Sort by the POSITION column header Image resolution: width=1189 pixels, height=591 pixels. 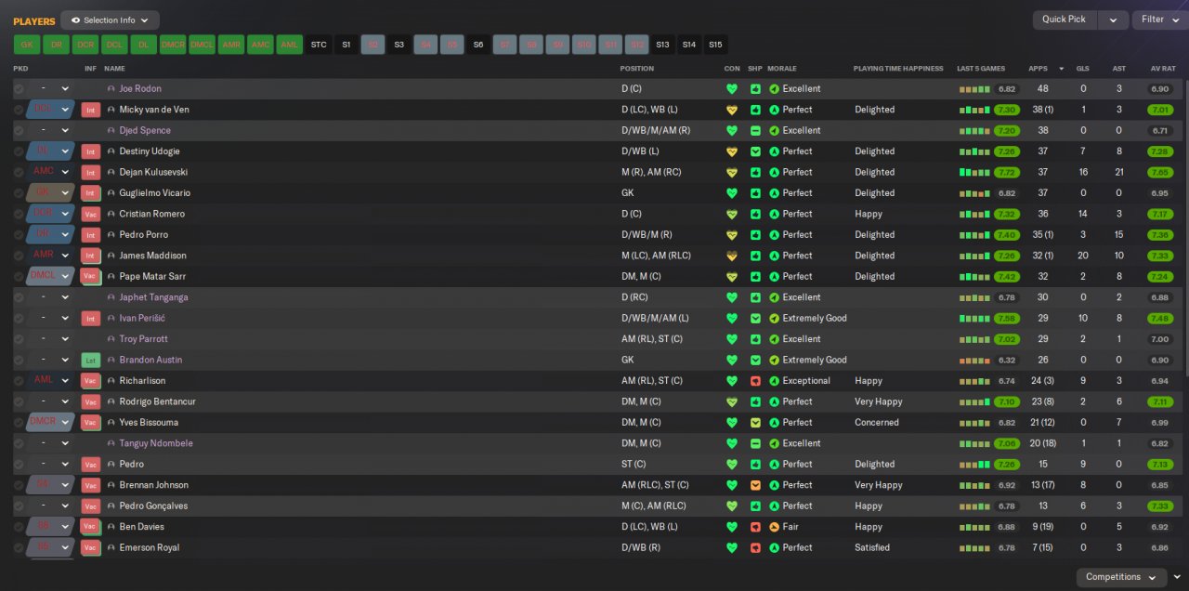click(x=637, y=69)
